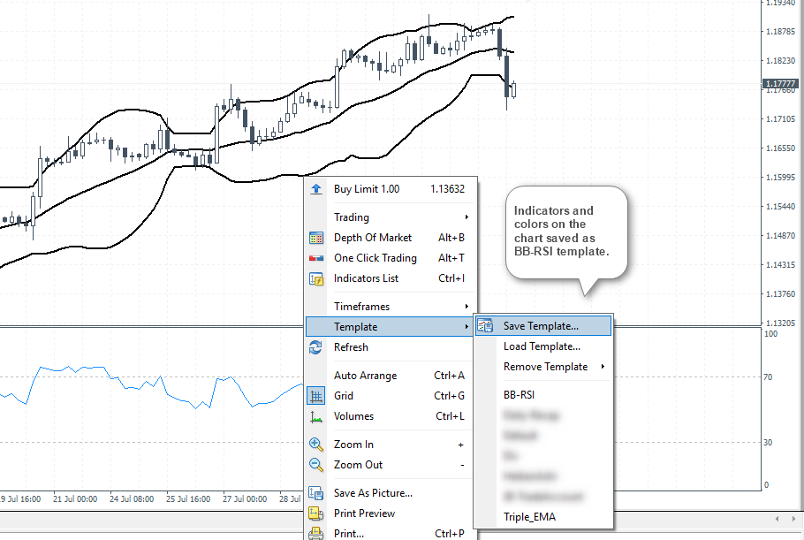Image resolution: width=804 pixels, height=540 pixels.
Task: Toggle Auto Arrange in context menu
Action: click(x=365, y=376)
